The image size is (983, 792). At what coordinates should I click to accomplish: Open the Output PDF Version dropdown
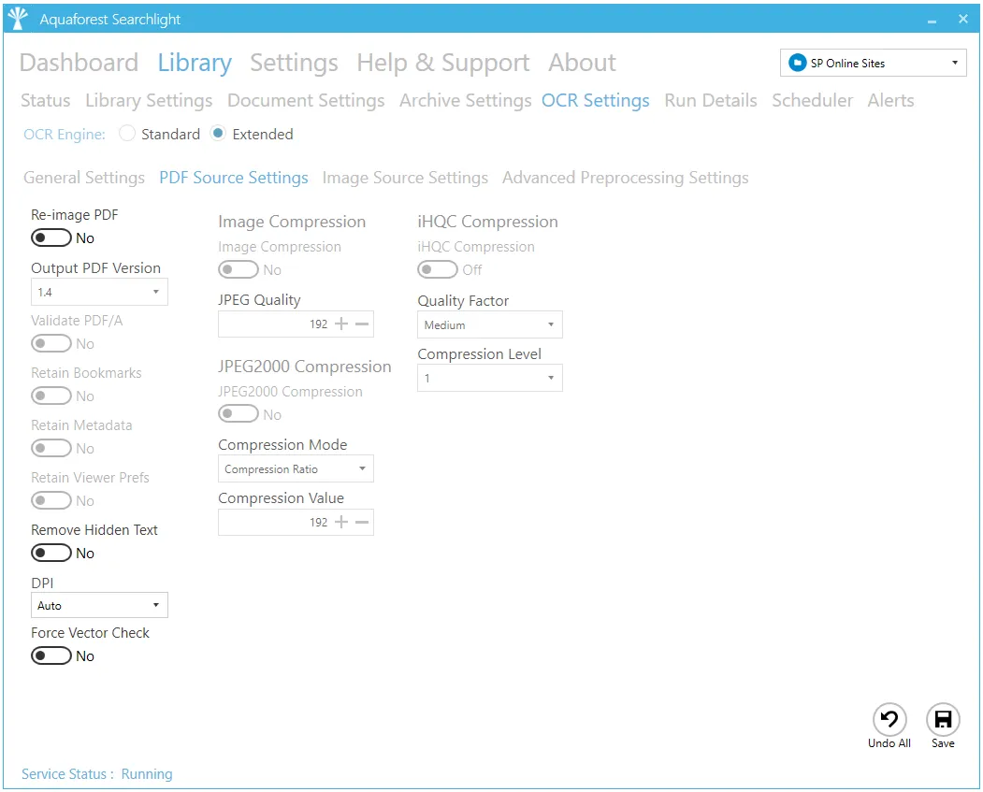pyautogui.click(x=99, y=293)
